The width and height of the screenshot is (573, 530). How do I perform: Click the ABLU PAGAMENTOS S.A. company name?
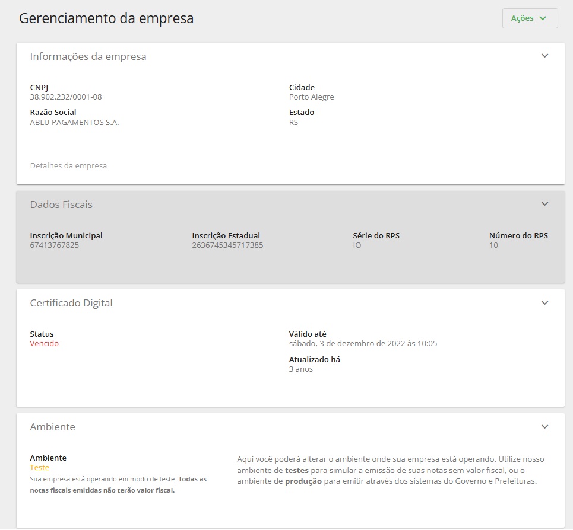point(74,123)
